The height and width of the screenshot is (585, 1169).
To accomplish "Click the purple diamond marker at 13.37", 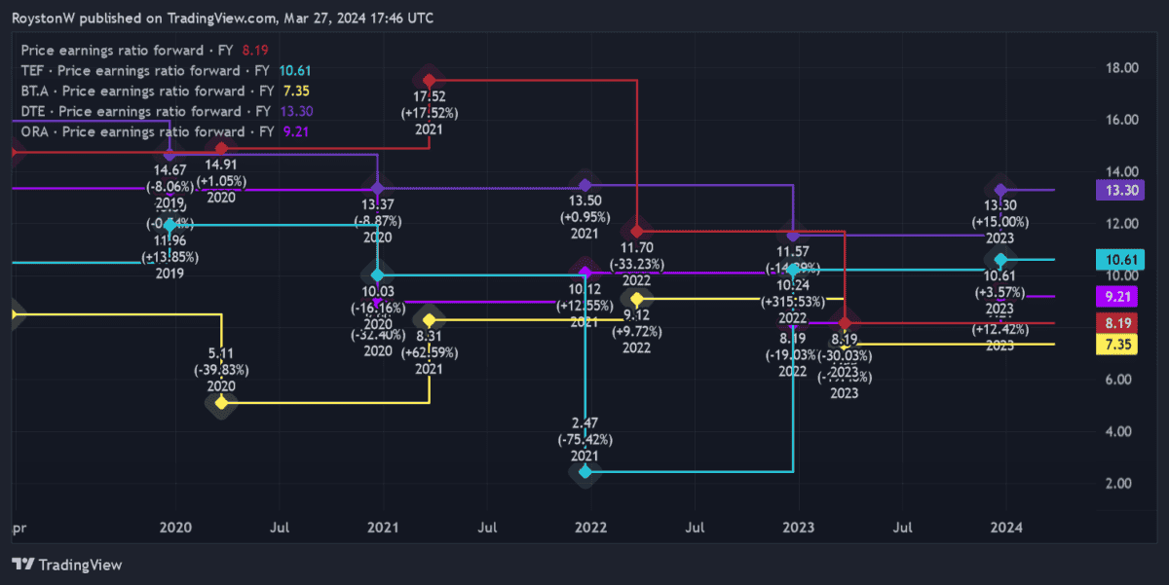I will pyautogui.click(x=377, y=188).
